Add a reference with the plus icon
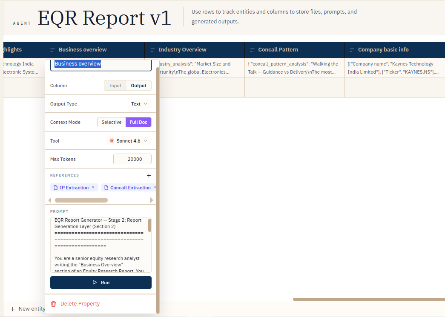Screen dimensions: 445x317 click(149, 175)
